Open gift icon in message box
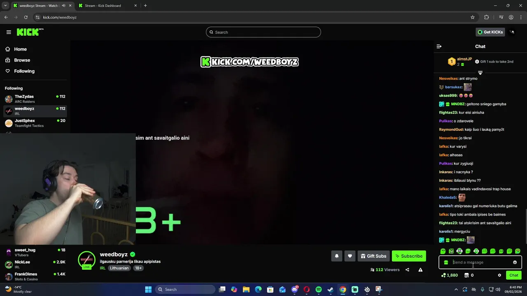The width and height of the screenshot is (527, 296). pyautogui.click(x=446, y=262)
